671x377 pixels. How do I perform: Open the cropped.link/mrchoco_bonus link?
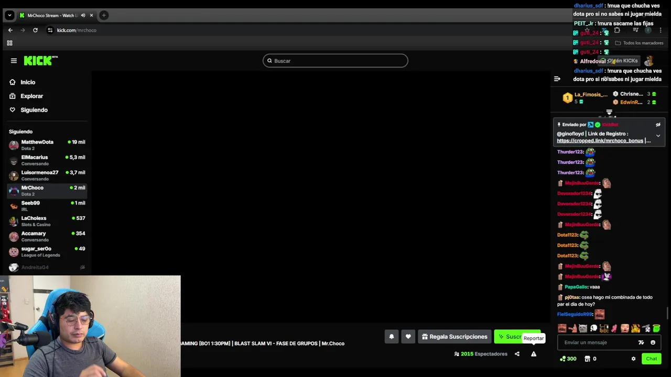click(x=600, y=141)
